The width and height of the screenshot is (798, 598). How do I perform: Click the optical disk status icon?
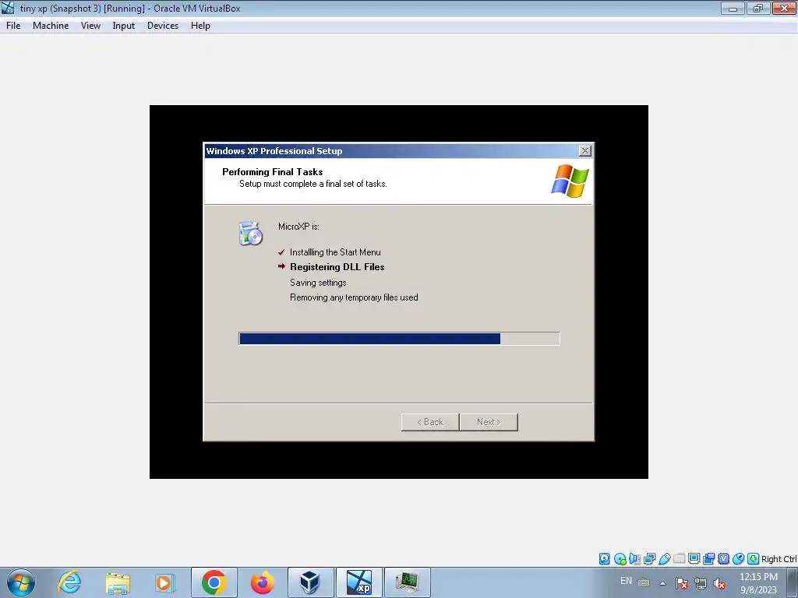pyautogui.click(x=620, y=559)
